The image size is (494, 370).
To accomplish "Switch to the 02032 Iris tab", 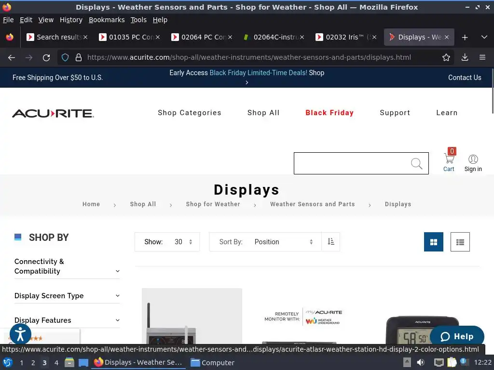I will click(346, 37).
